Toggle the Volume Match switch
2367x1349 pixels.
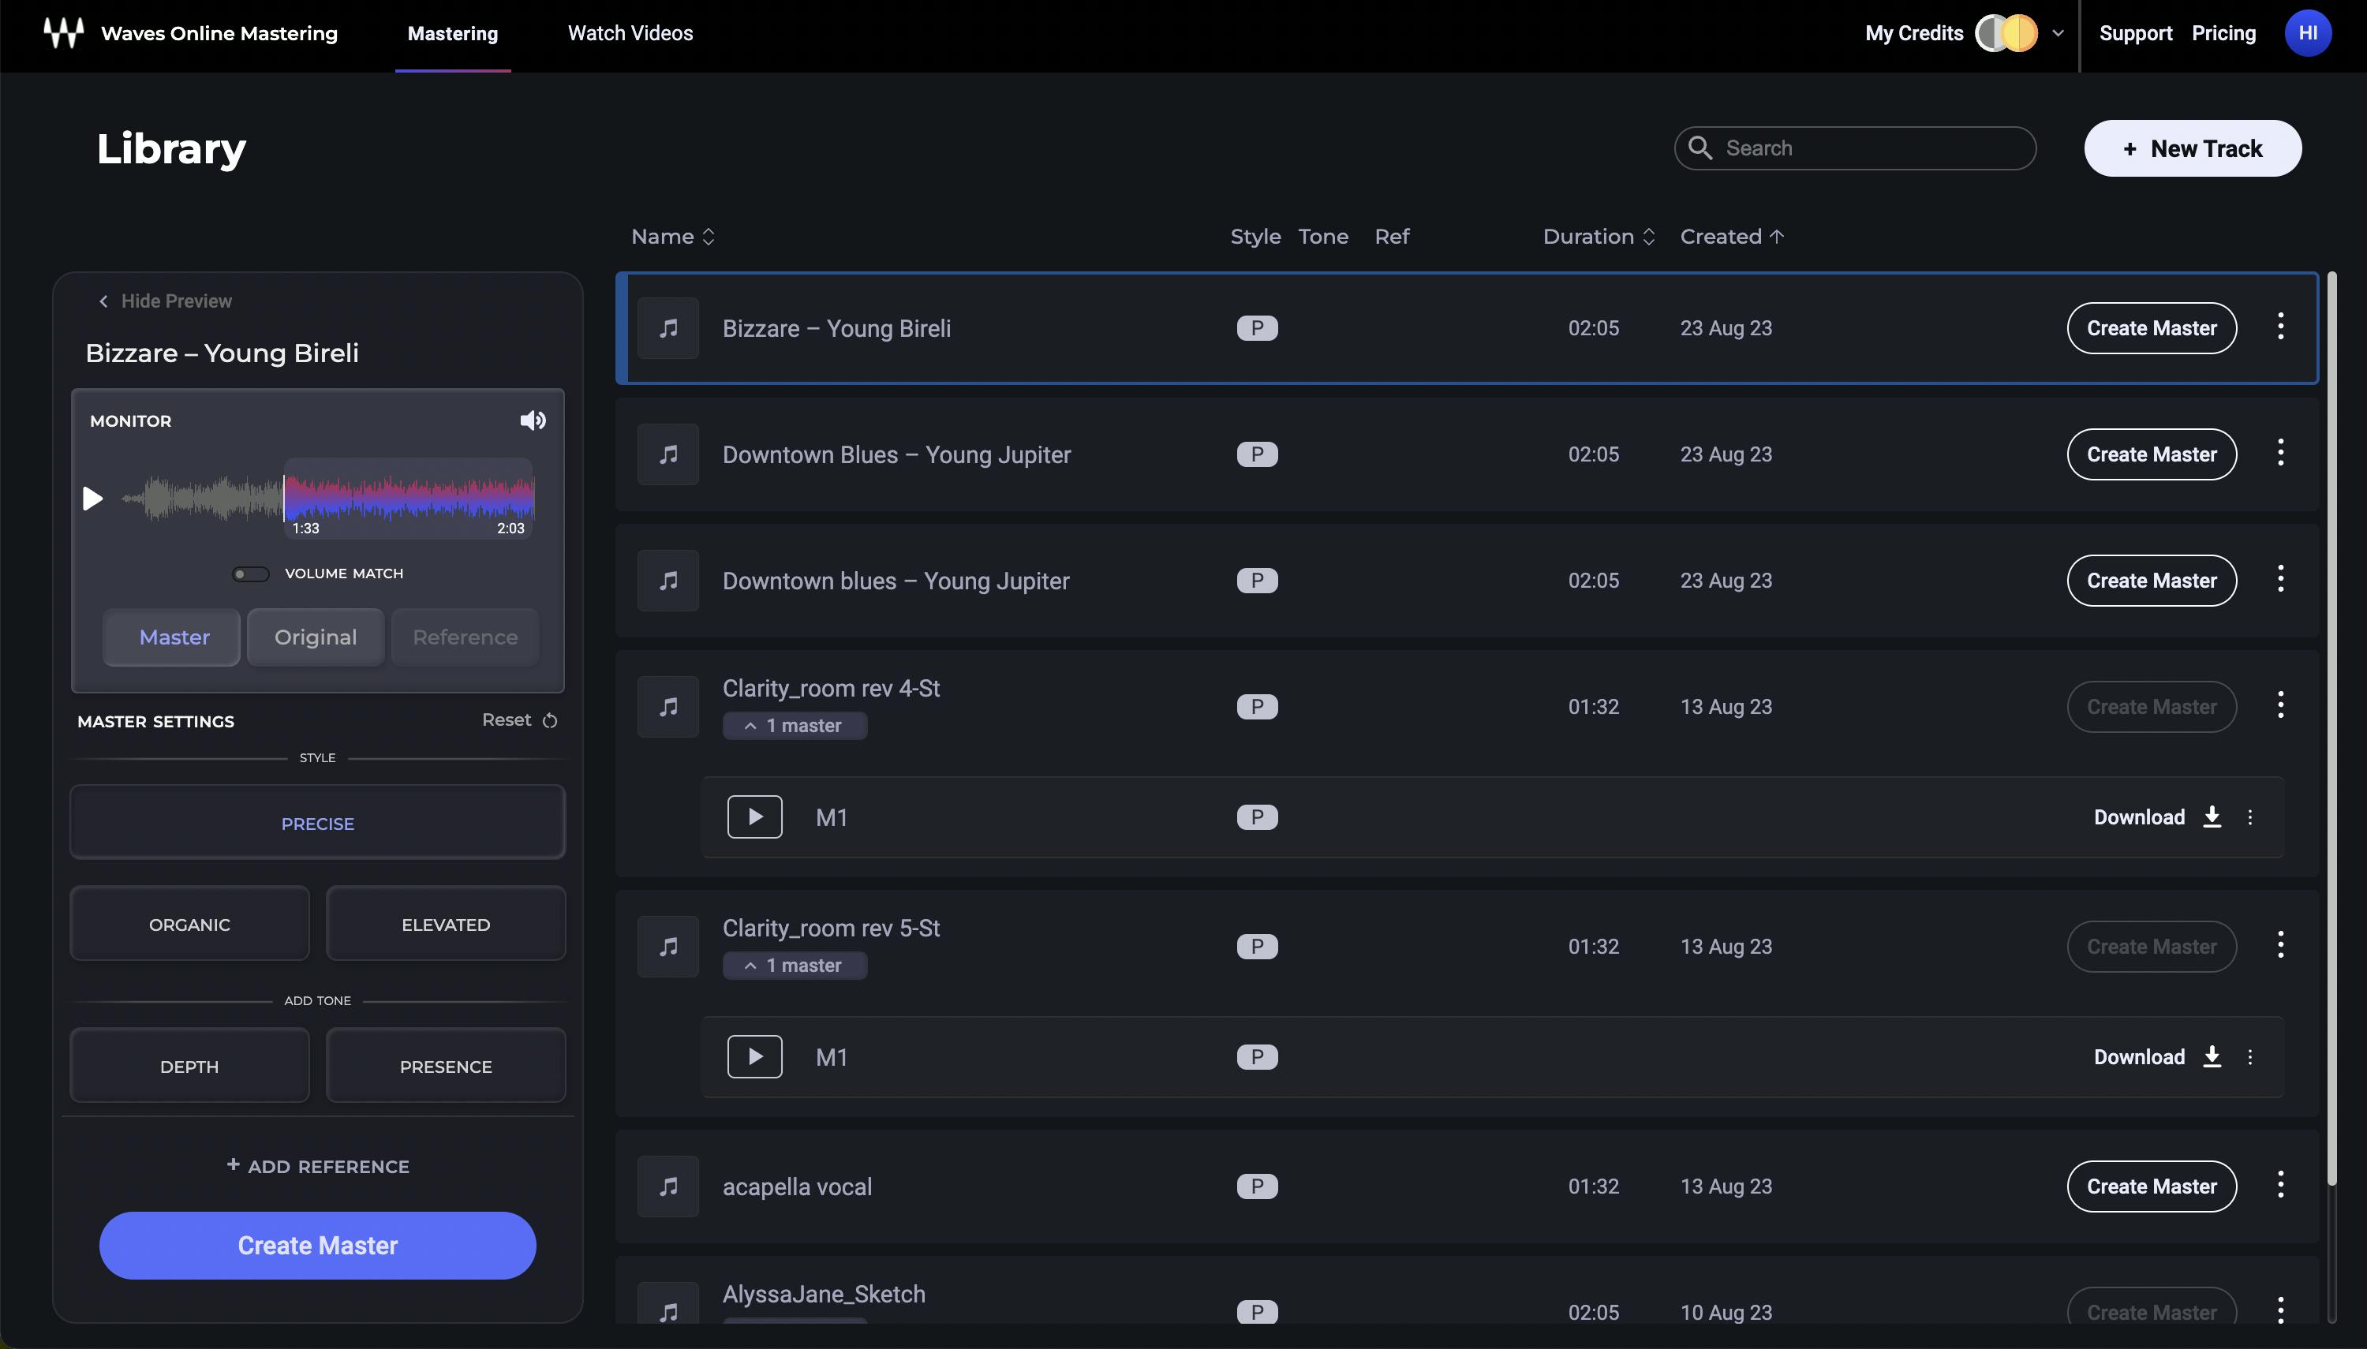point(250,574)
